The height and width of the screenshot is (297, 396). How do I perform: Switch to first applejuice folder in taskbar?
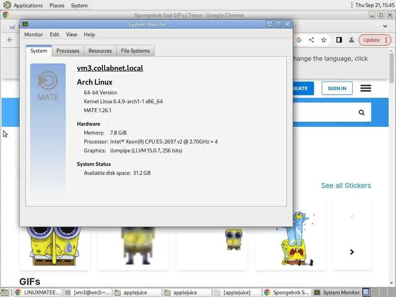pos(137,292)
